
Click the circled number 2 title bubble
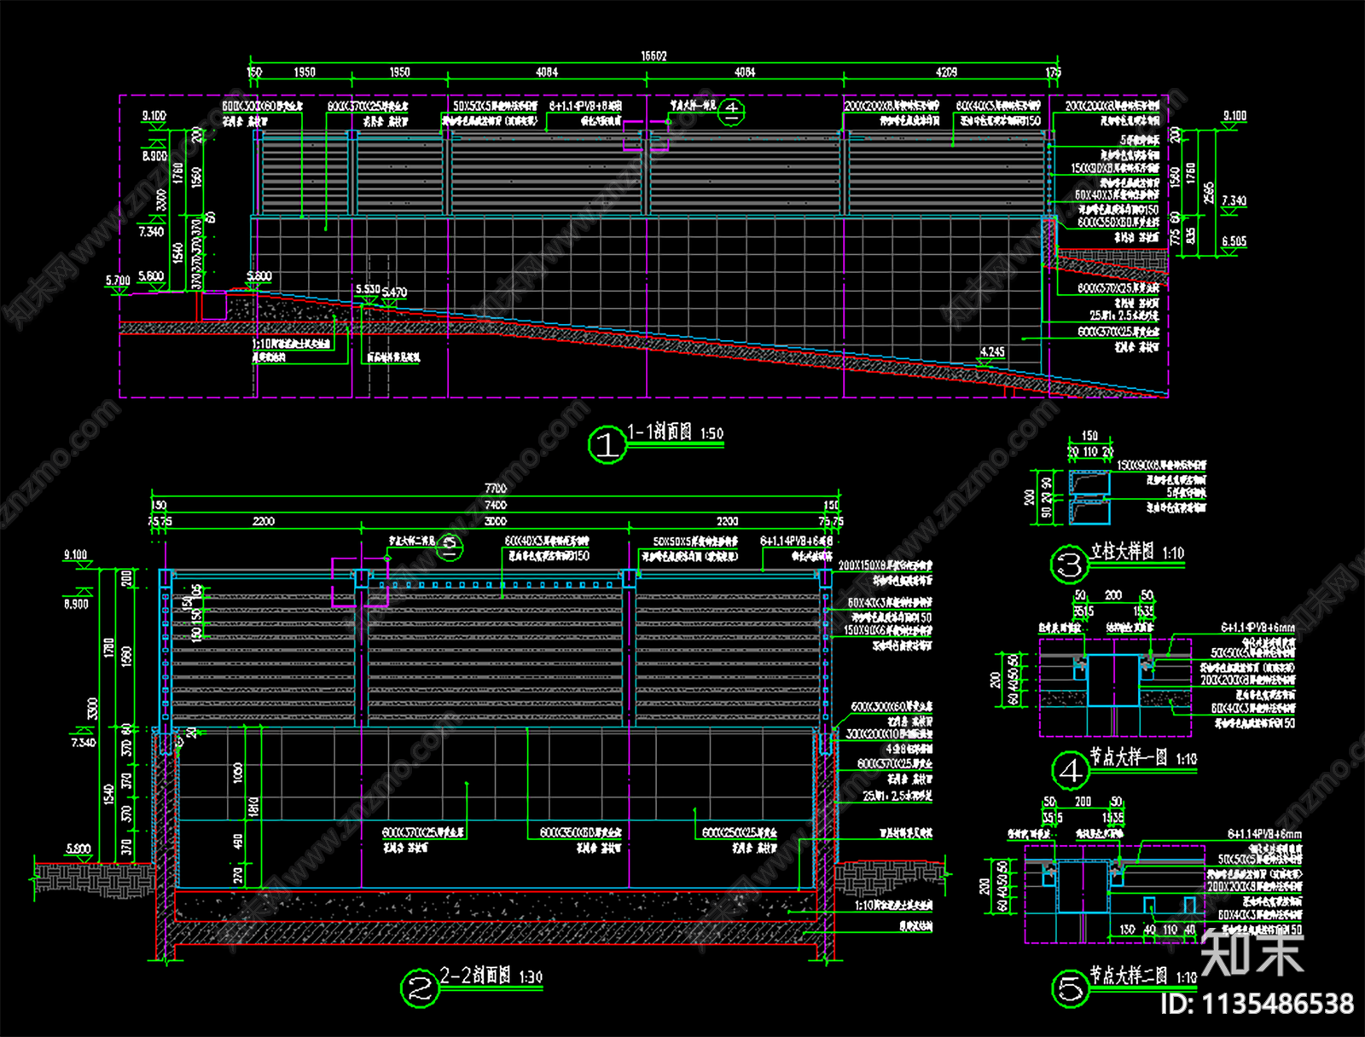419,988
